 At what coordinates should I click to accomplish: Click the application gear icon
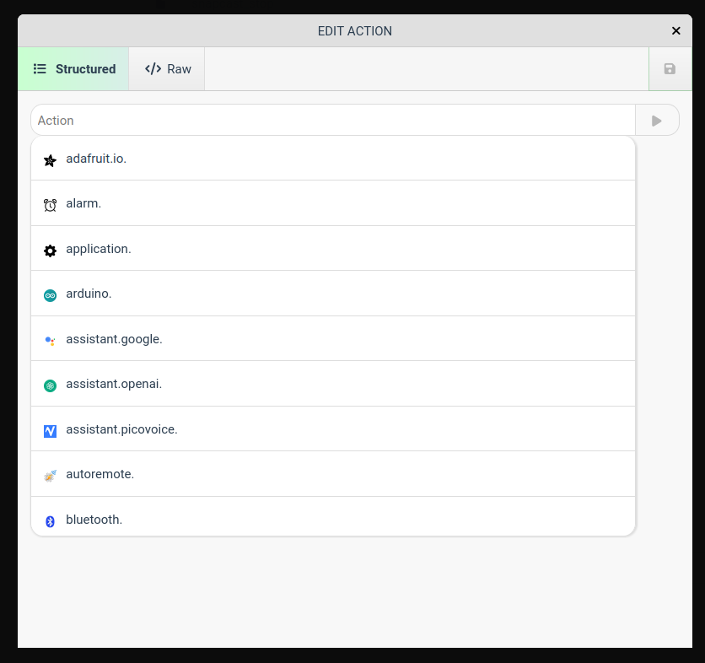tap(50, 250)
